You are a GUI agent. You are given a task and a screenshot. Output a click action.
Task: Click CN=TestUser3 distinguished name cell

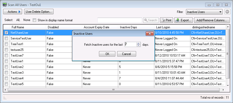click(208, 73)
